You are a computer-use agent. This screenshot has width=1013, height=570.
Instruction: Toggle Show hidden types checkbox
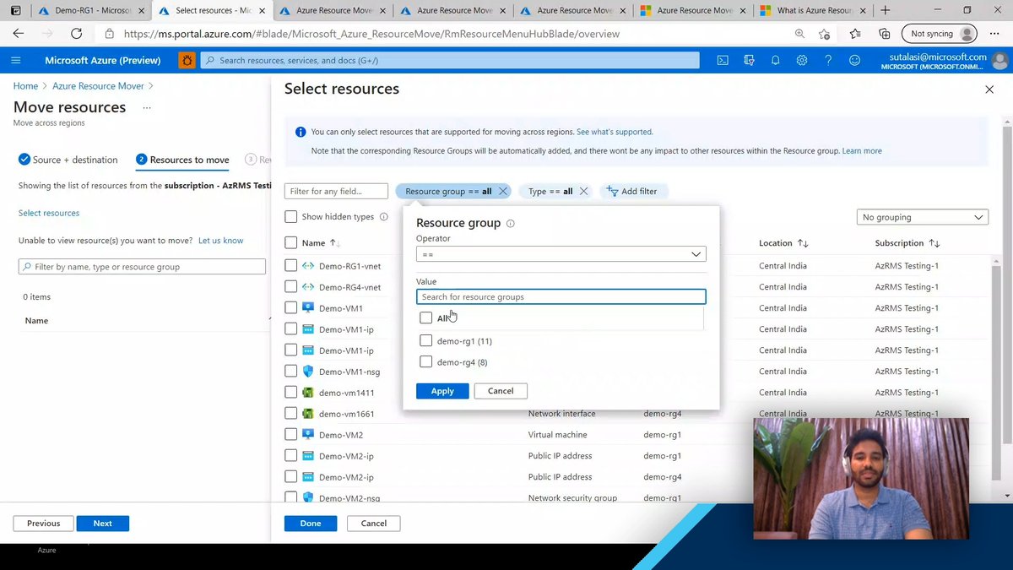coord(291,217)
